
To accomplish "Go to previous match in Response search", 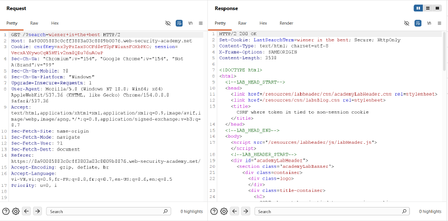I will (235, 211).
